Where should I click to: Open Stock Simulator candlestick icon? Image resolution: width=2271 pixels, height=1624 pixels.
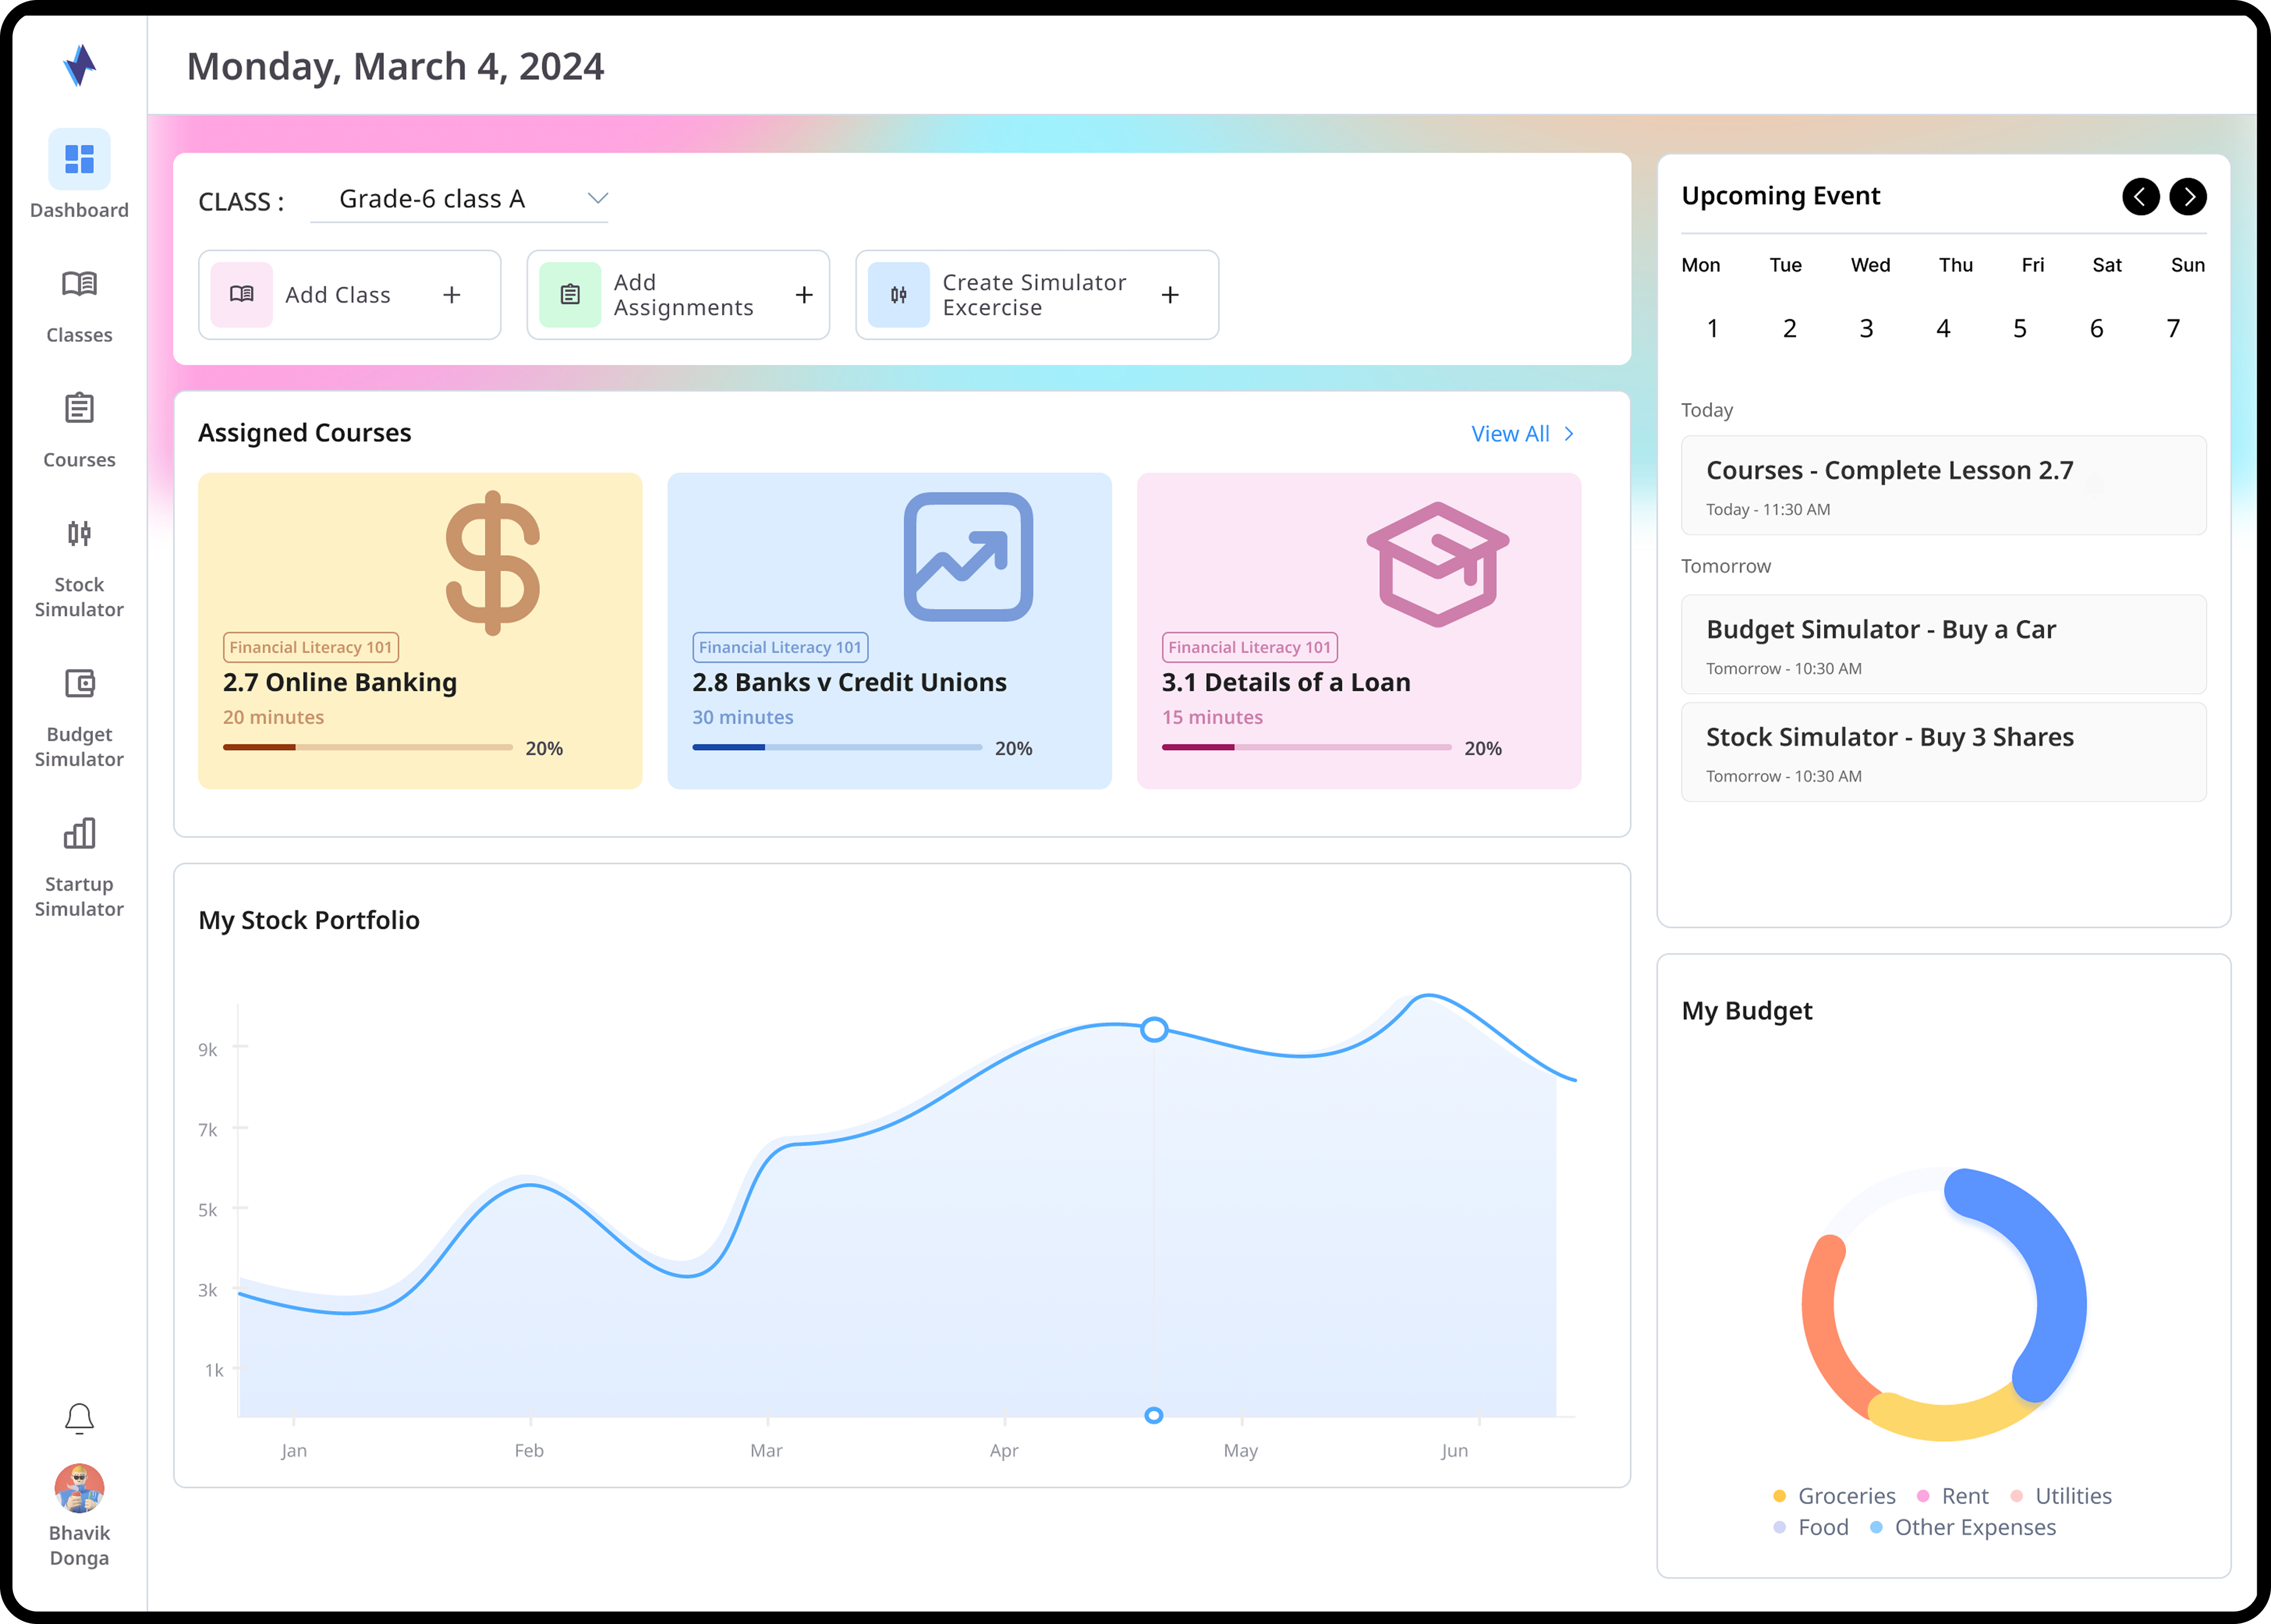tap(79, 534)
